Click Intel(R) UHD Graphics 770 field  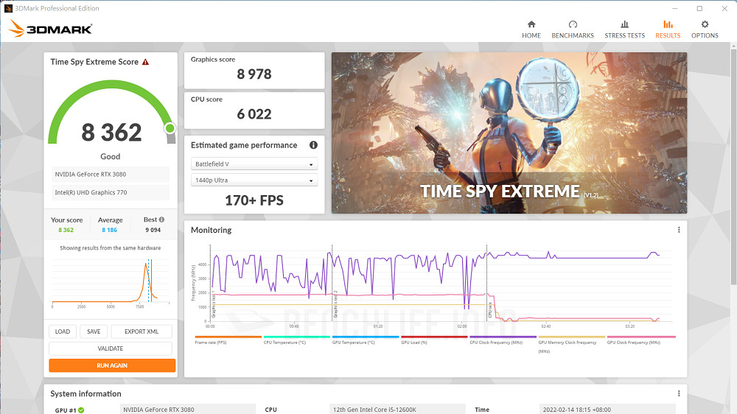click(111, 192)
